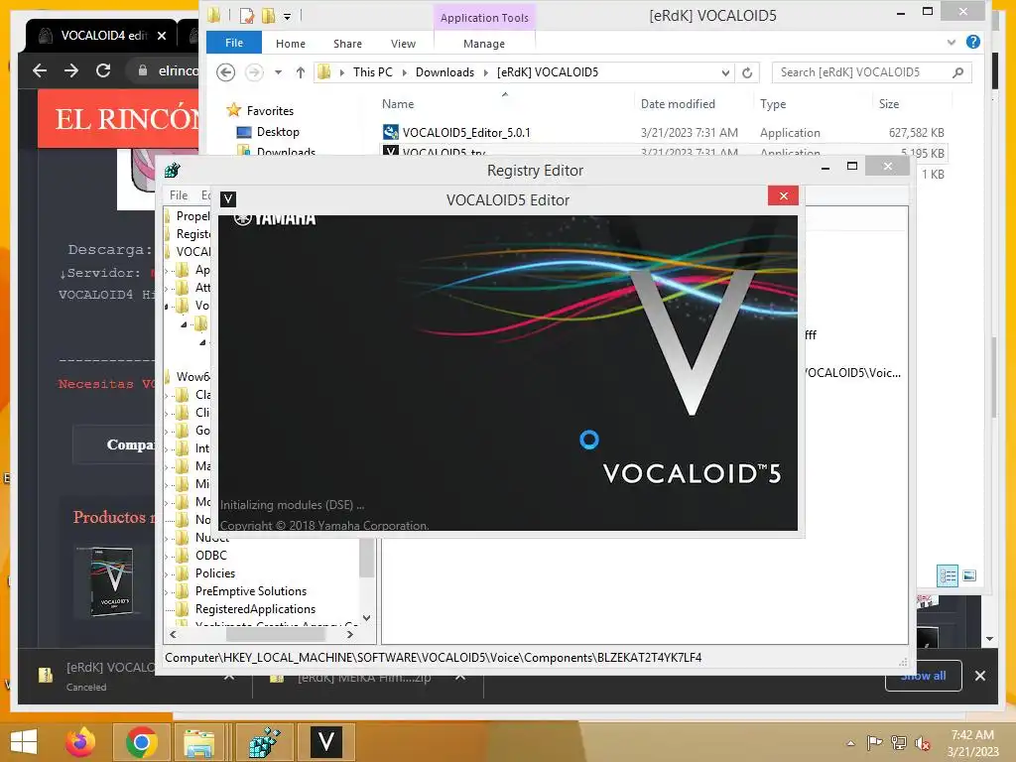Open Chrome from the taskbar
Screen dimensions: 1016x762
(142, 742)
